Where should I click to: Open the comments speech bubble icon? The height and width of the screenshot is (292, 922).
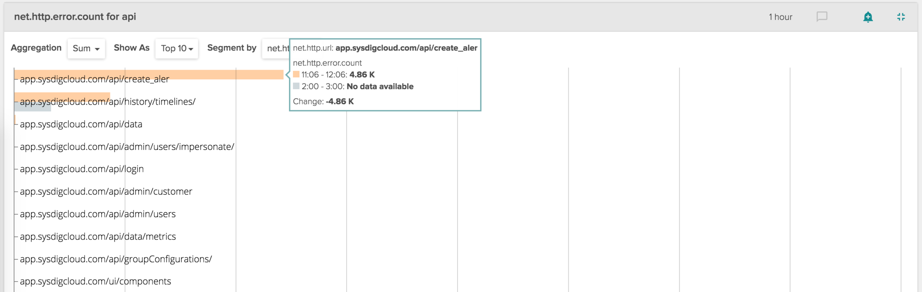822,17
